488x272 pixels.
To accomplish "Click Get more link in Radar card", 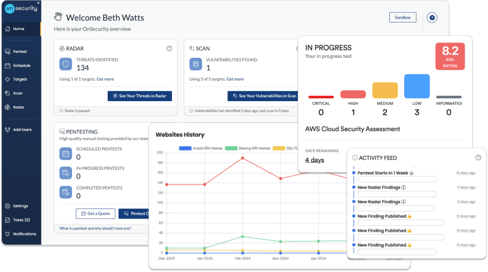I will (x=105, y=79).
